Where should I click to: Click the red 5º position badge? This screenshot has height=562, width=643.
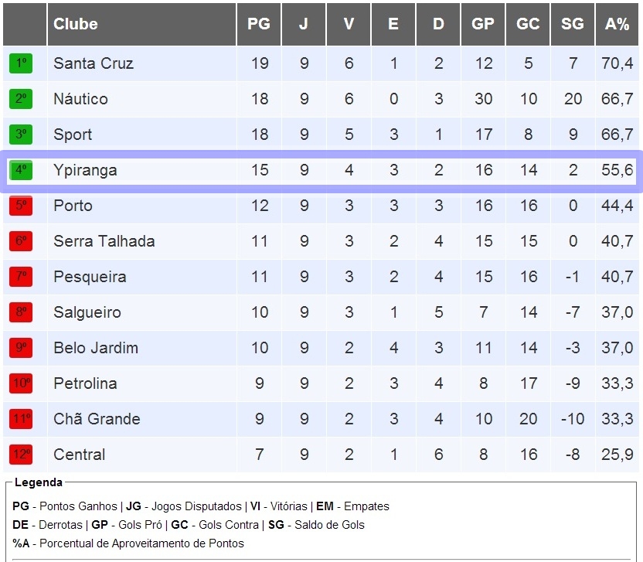click(x=21, y=206)
